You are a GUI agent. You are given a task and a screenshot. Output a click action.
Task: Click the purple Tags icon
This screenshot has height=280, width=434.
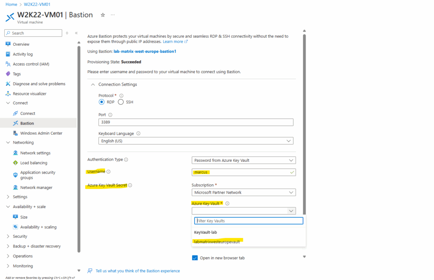[x=8, y=74]
